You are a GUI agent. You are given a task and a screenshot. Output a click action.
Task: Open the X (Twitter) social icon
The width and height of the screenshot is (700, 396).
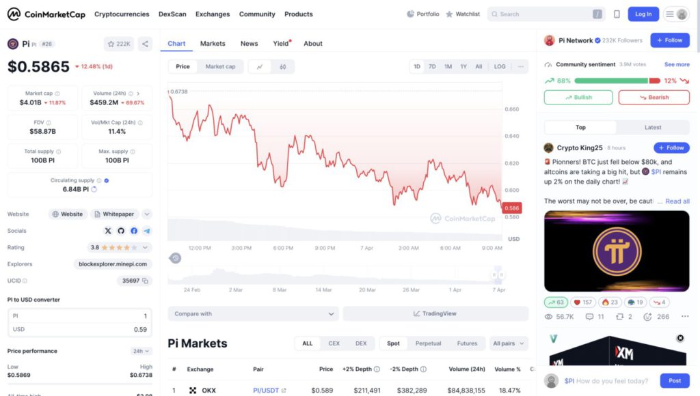[108, 231]
